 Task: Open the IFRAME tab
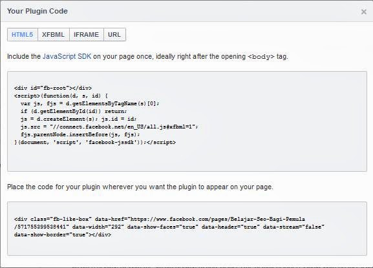point(87,35)
